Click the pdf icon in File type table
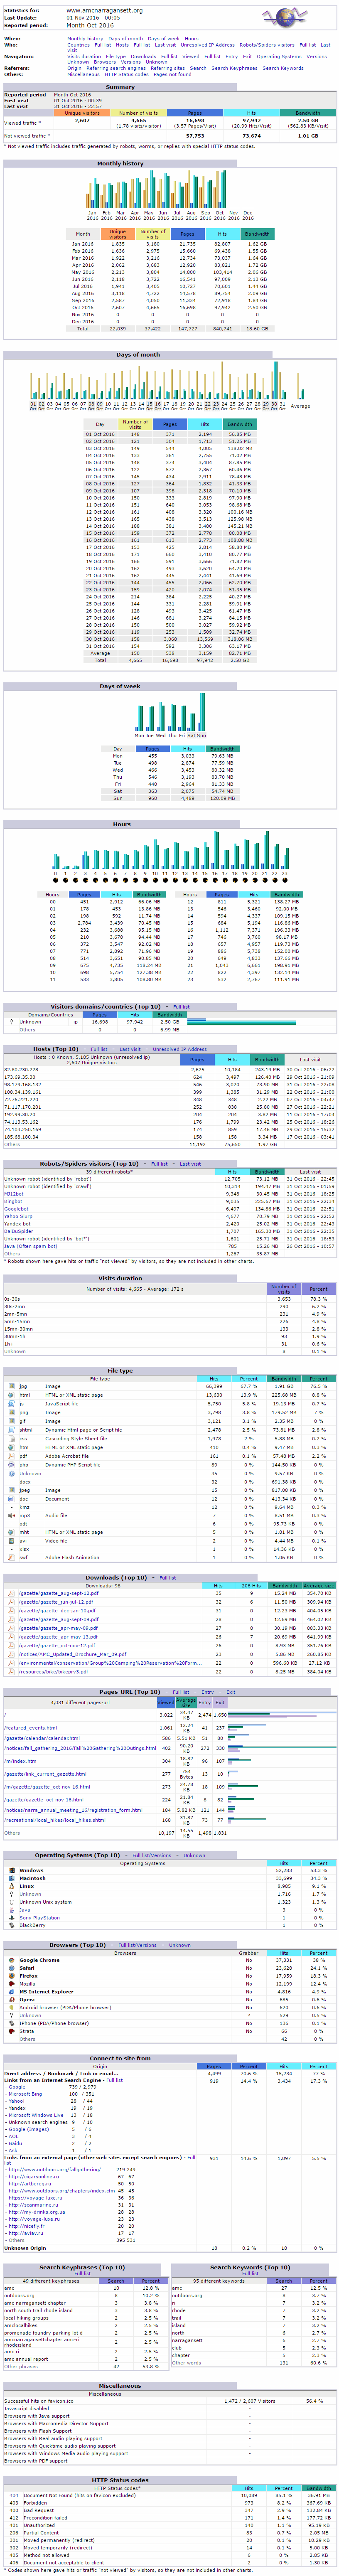339x2576 pixels. tap(10, 1456)
